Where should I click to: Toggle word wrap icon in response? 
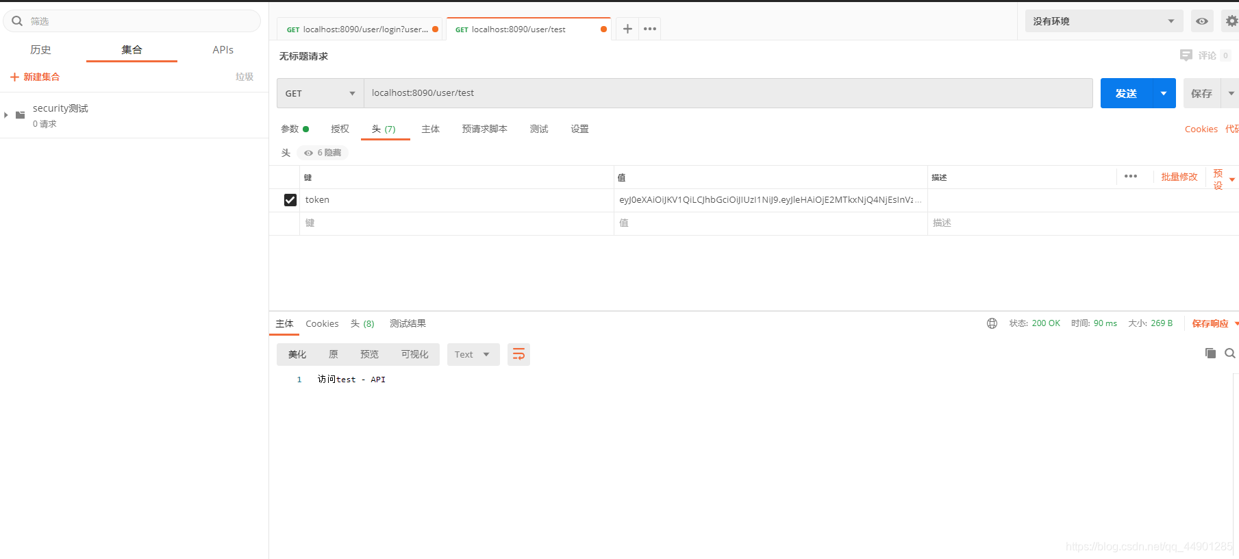(518, 354)
